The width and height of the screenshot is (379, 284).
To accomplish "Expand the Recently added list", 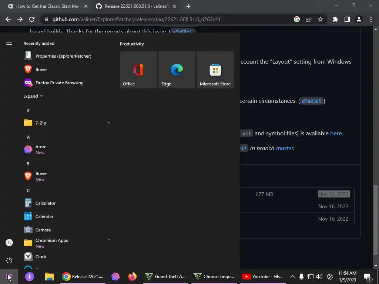I will [x=33, y=96].
